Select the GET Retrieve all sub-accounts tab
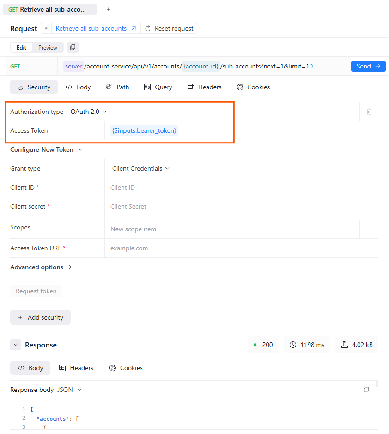This screenshot has width=389, height=434. (x=50, y=9)
